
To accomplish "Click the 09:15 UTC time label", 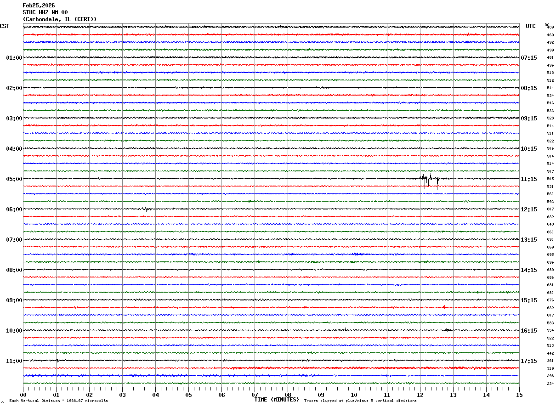I will [x=528, y=119].
